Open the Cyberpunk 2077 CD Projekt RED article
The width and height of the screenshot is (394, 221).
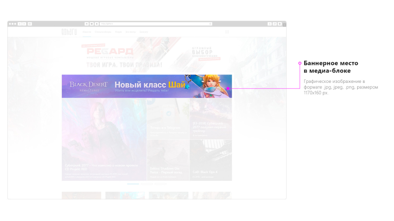click(x=104, y=140)
